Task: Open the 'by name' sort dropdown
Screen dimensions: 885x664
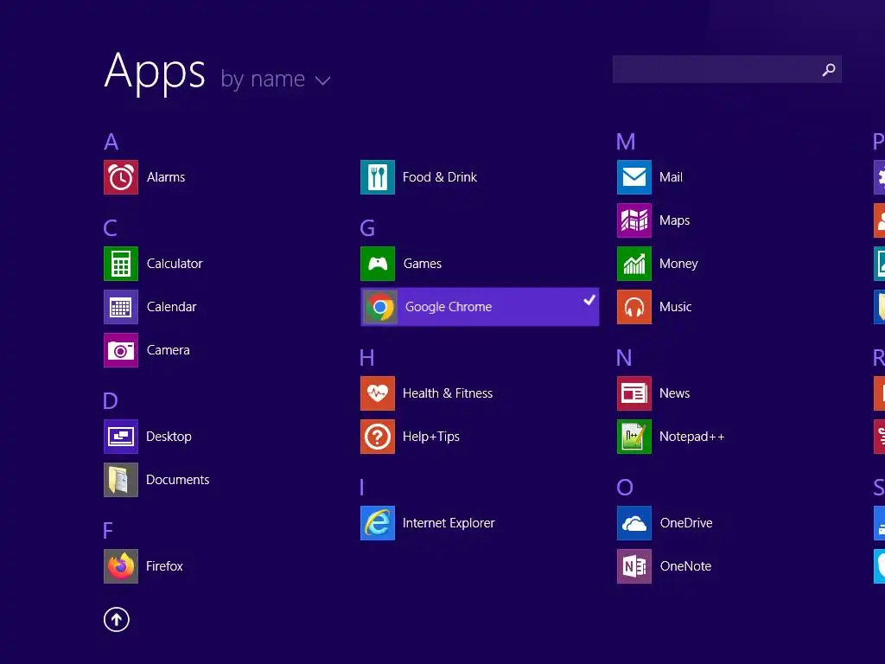Action: 275,79
